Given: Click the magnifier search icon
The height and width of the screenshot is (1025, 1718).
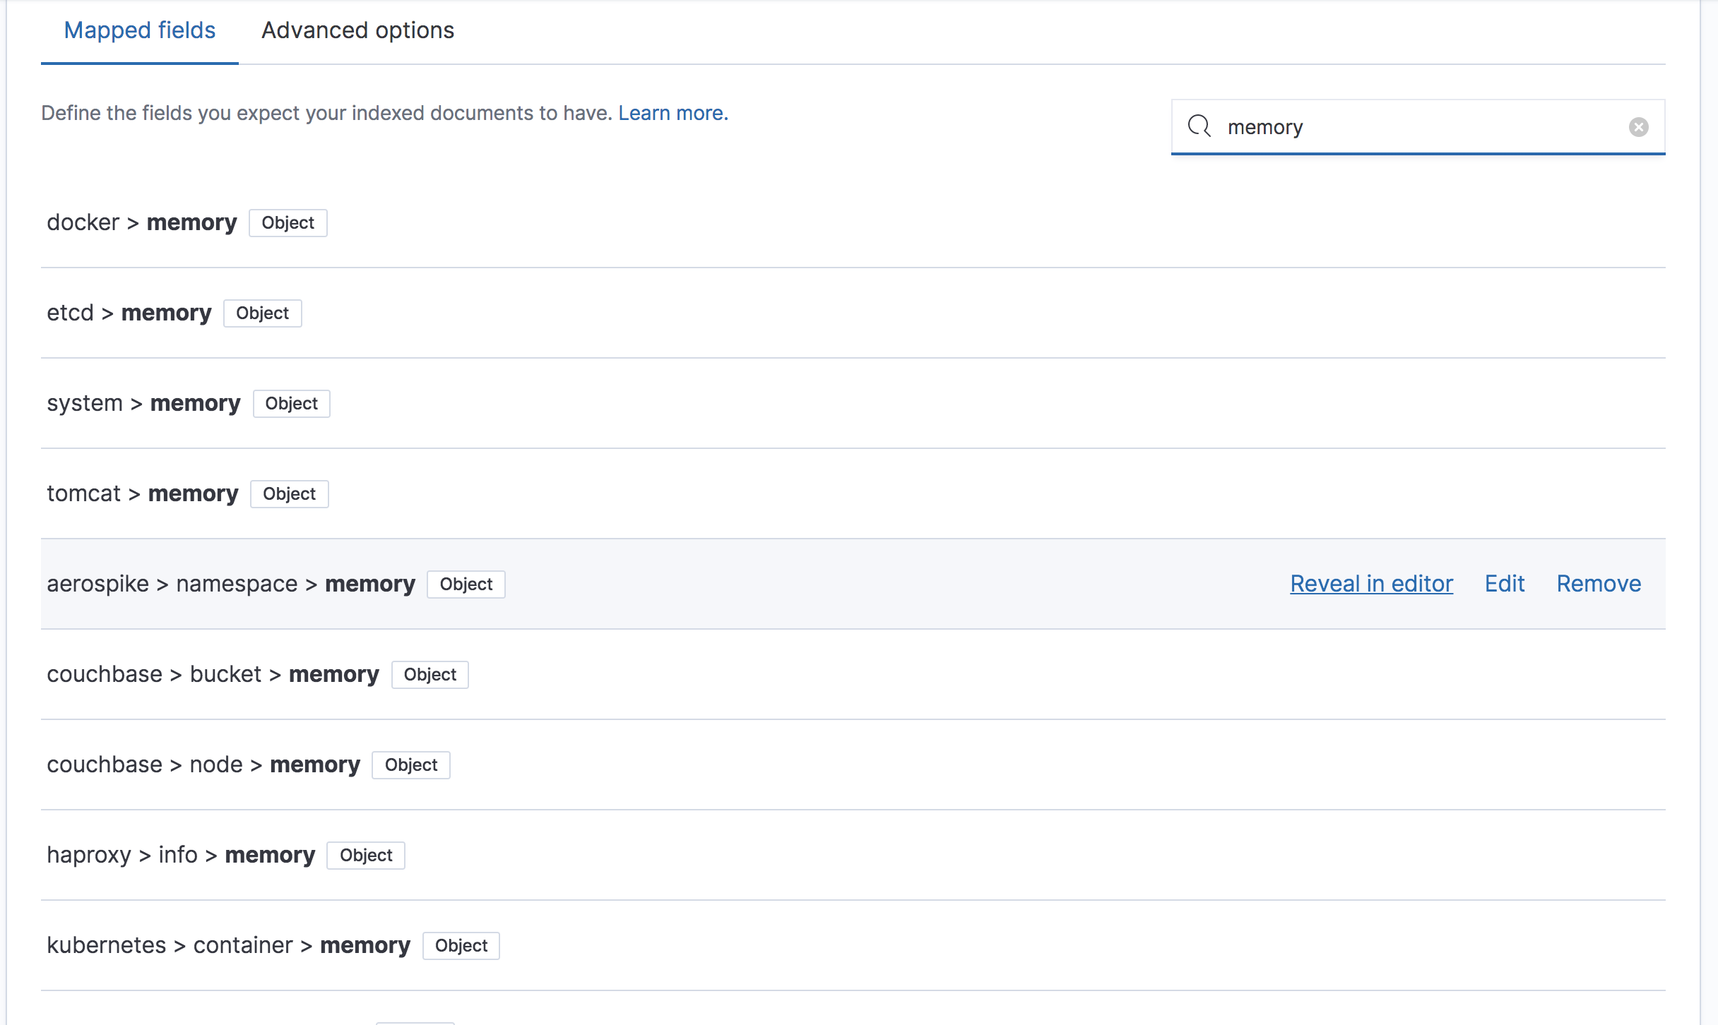Looking at the screenshot, I should point(1199,126).
